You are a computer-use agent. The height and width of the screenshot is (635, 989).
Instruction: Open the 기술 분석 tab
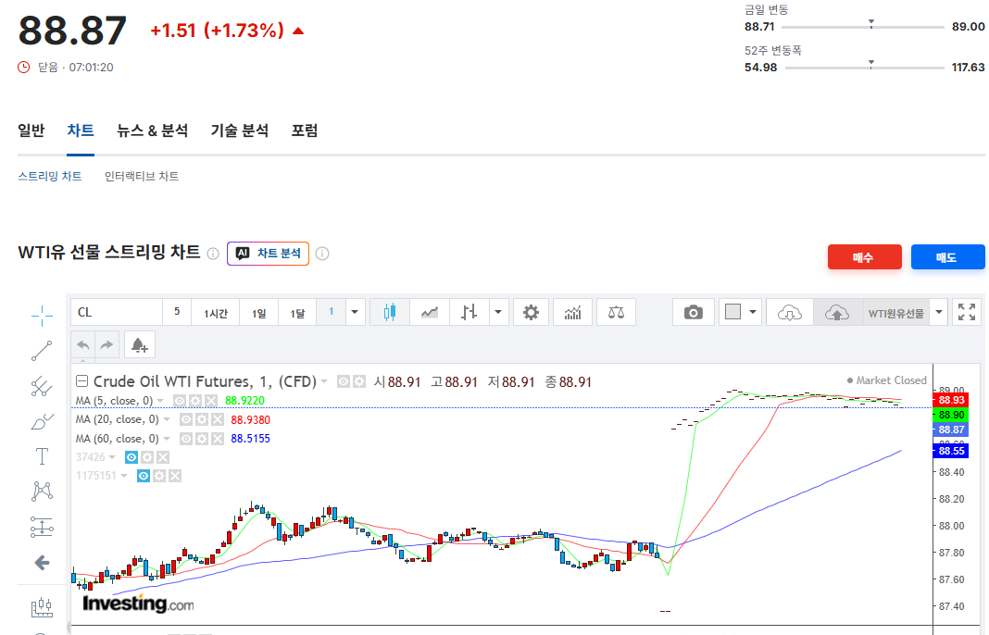click(x=240, y=131)
